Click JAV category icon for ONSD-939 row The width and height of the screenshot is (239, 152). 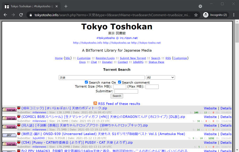tap(9, 135)
